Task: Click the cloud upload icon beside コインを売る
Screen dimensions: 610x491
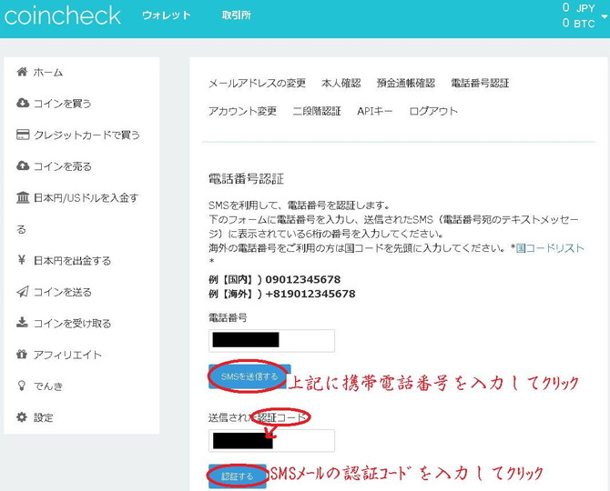Action: (23, 165)
